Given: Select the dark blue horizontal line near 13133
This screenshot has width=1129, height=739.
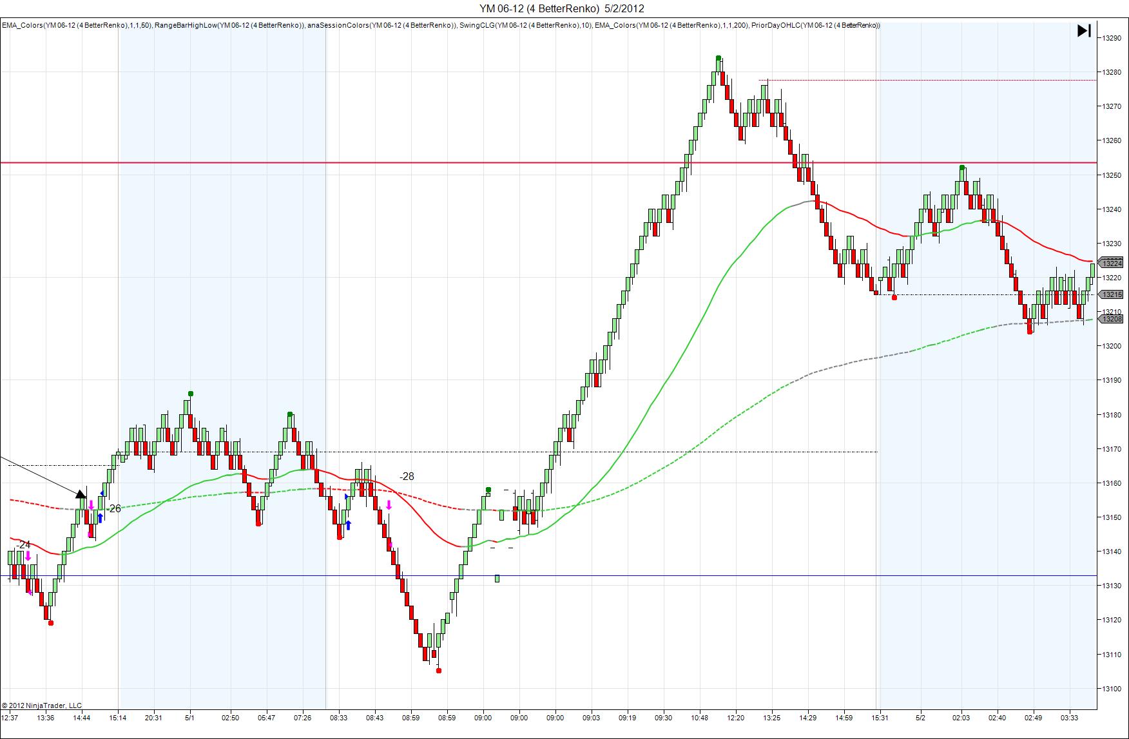Looking at the screenshot, I should (x=548, y=575).
